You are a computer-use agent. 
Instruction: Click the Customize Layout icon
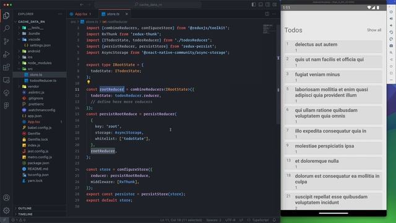point(275,4)
